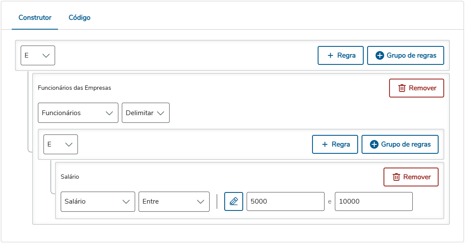The height and width of the screenshot is (244, 467).
Task: Click the minimum value field showing 5000
Action: pyautogui.click(x=285, y=201)
